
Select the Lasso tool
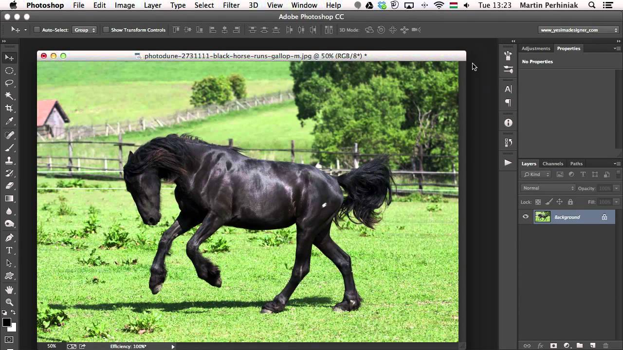click(9, 83)
